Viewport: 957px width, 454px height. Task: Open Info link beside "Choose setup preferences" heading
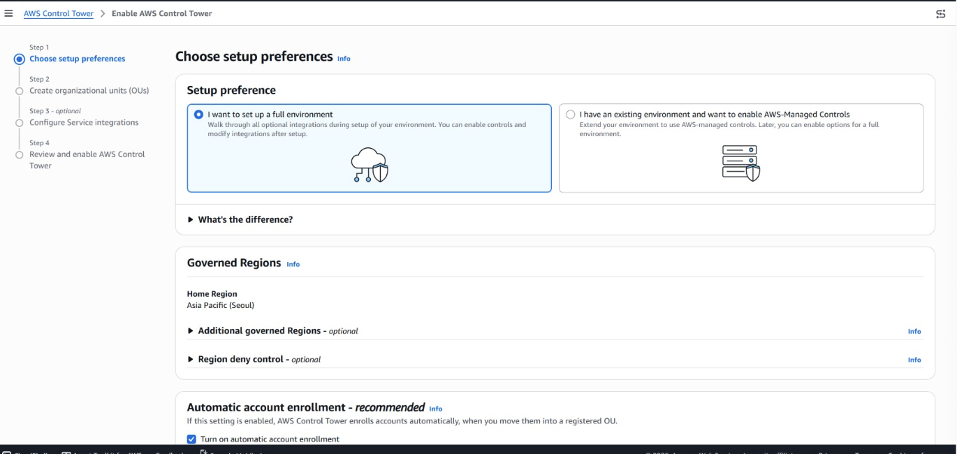click(344, 59)
